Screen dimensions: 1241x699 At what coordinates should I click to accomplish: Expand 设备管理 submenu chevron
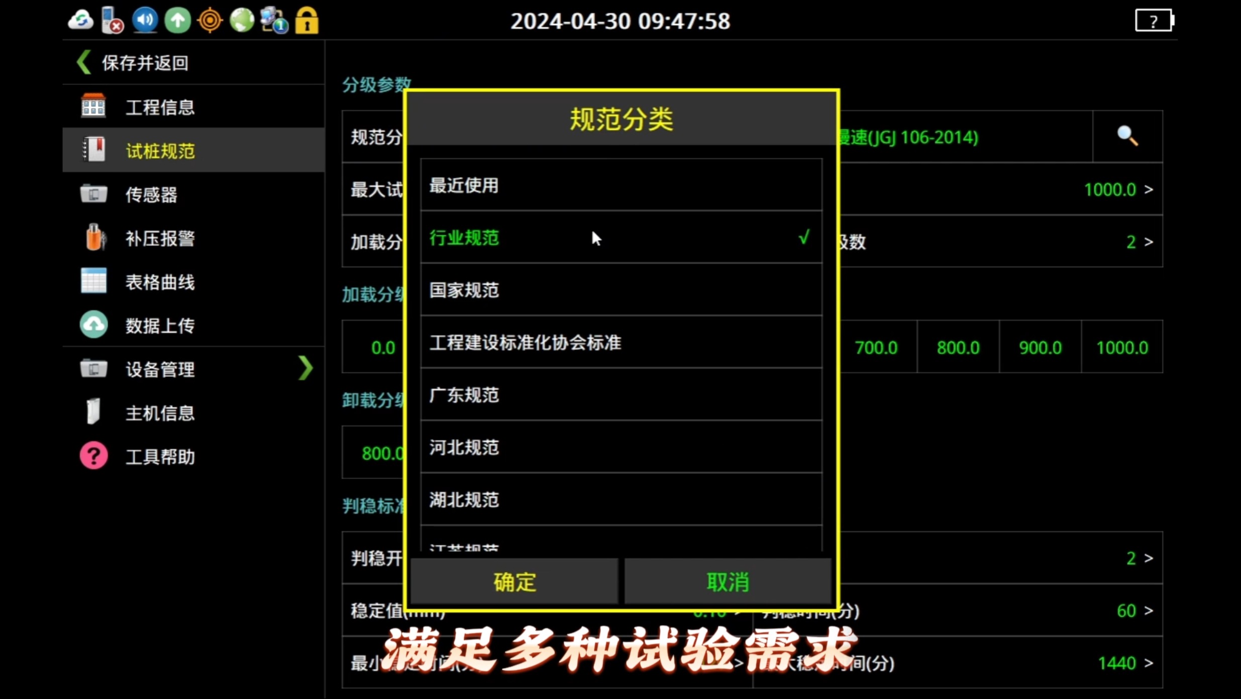click(x=305, y=369)
